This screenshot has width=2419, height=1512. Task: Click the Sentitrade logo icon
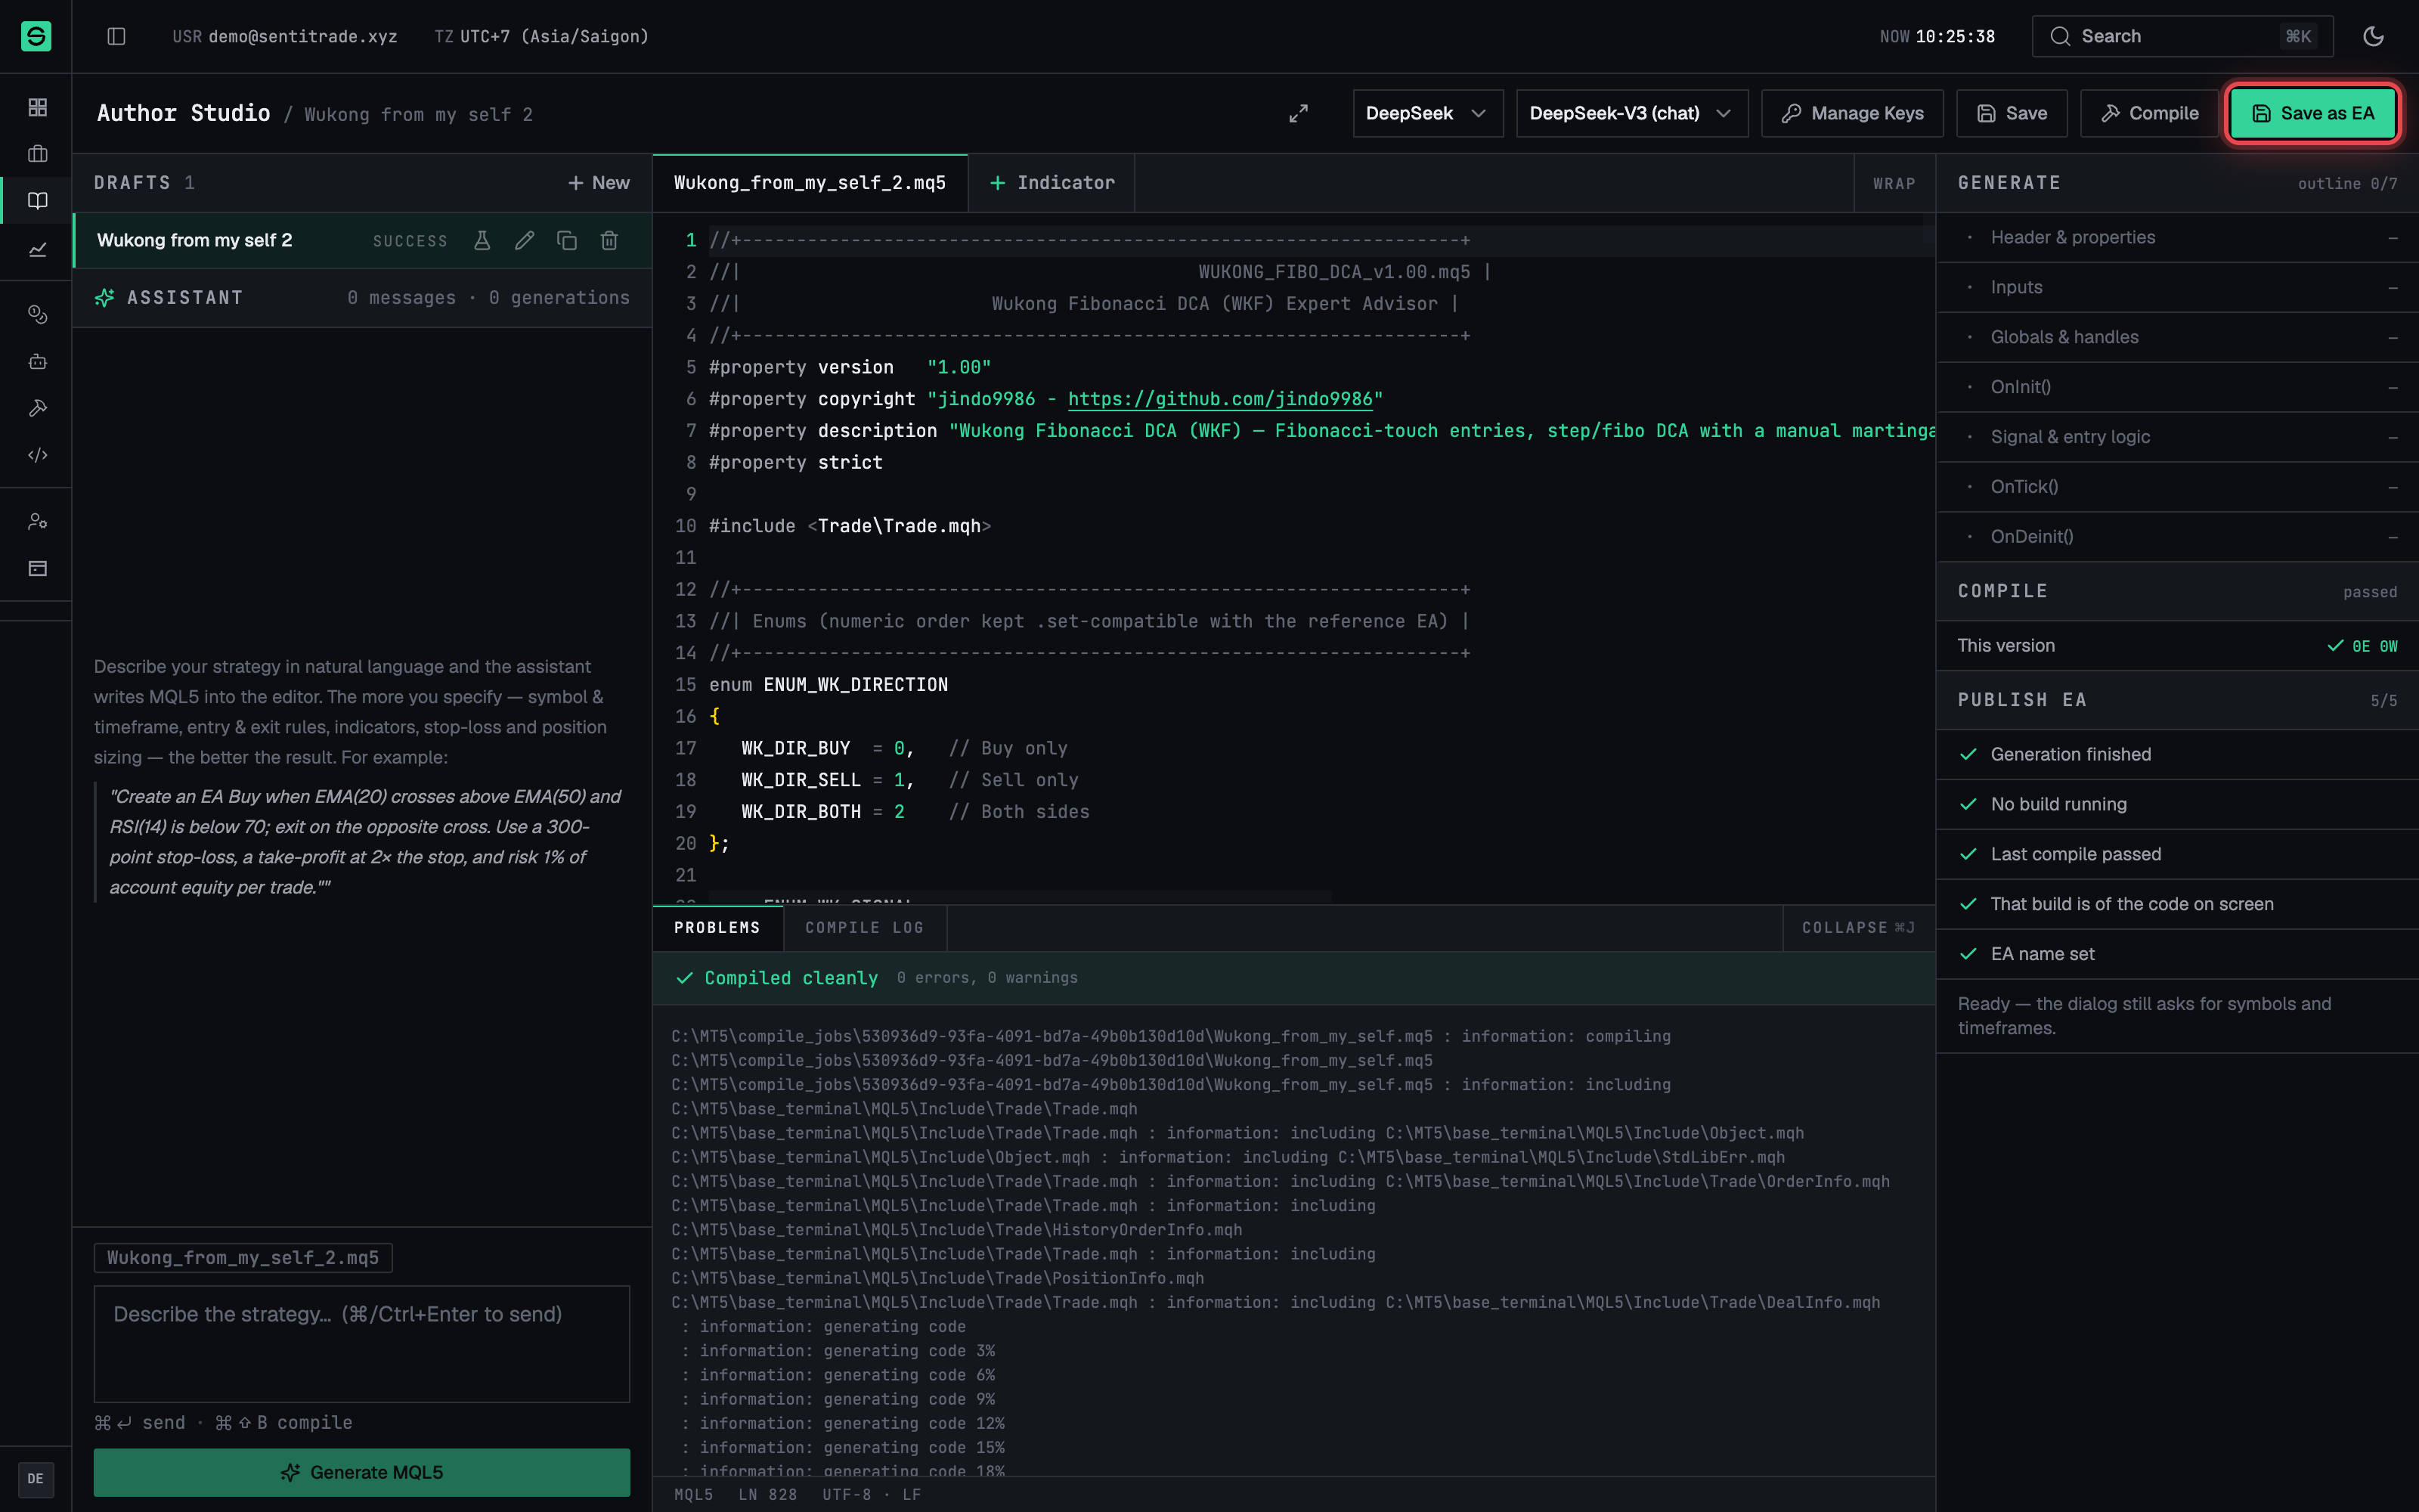point(36,36)
